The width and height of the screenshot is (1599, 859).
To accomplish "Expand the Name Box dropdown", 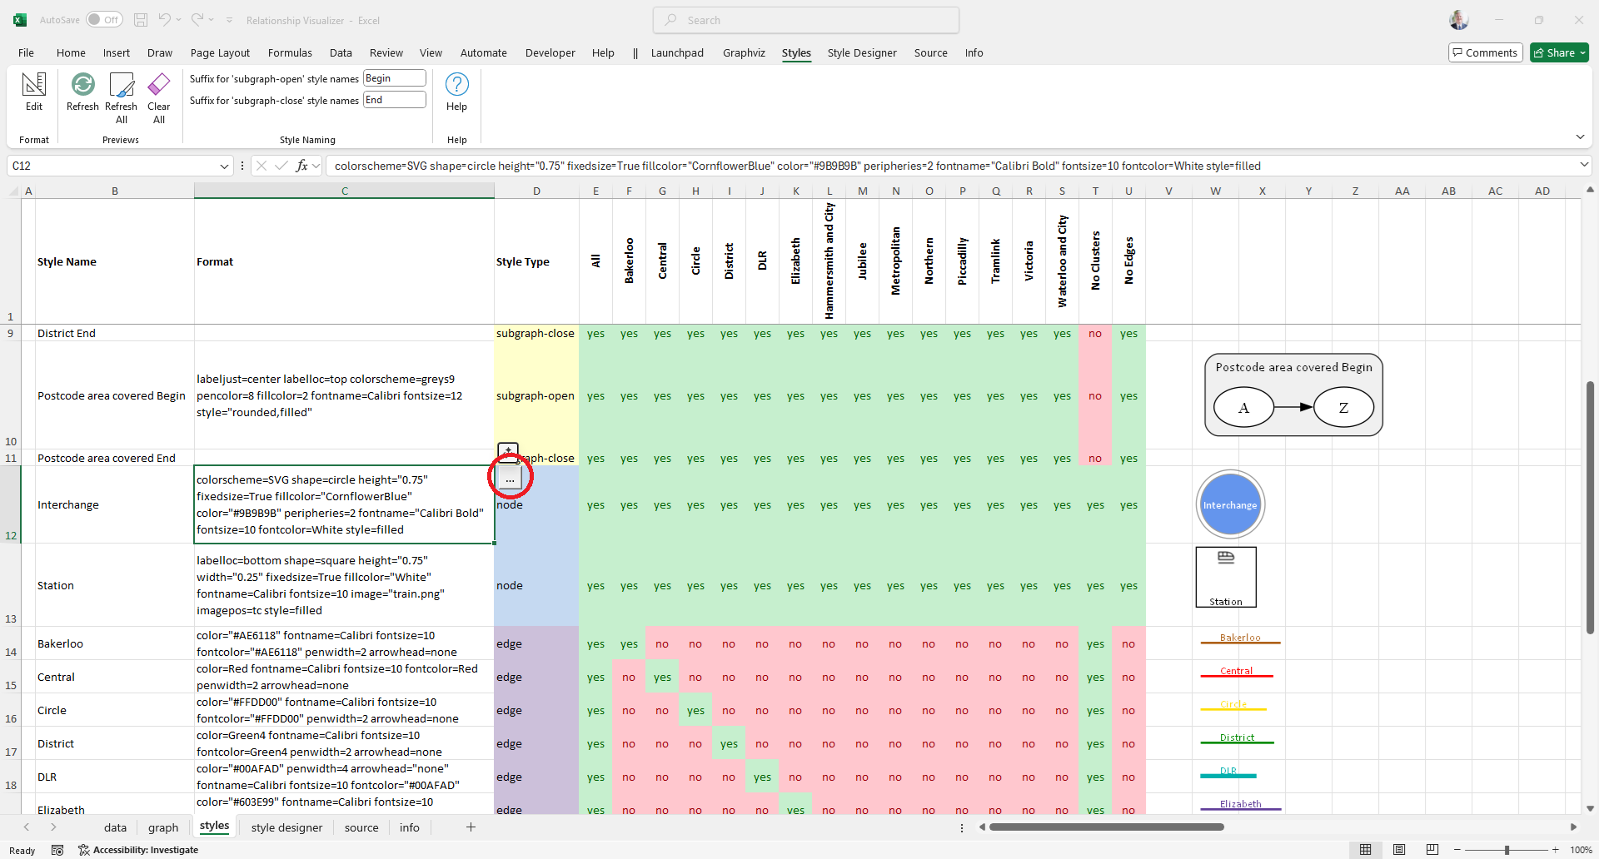I will coord(224,166).
